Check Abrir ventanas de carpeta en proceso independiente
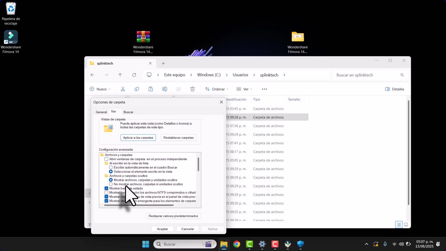The width and height of the screenshot is (446, 251). (107, 159)
